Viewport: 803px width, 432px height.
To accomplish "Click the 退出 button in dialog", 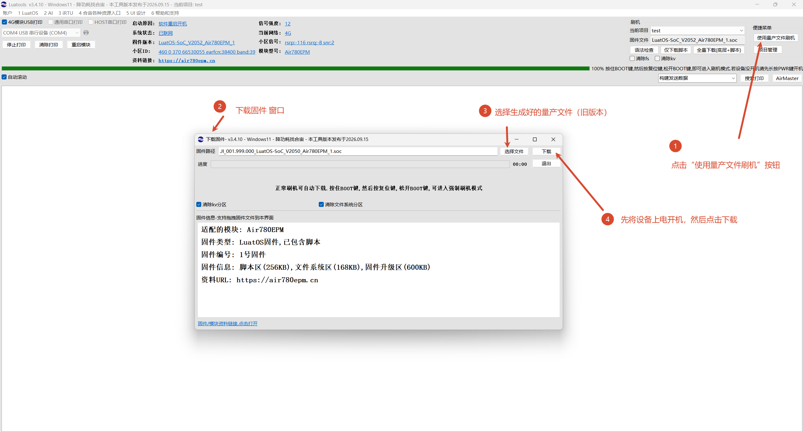I will pyautogui.click(x=546, y=164).
